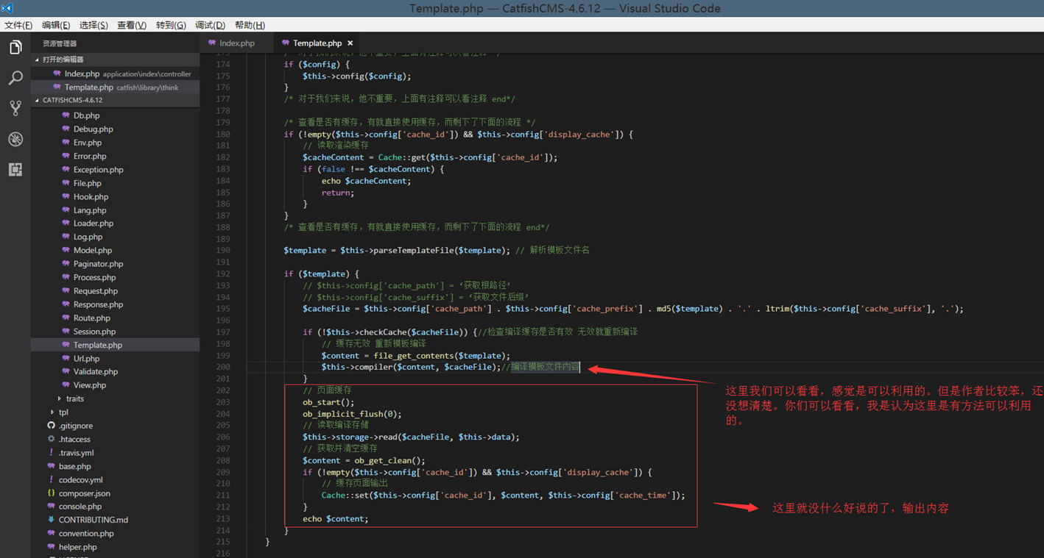Open the Explorer view in activity bar

(x=15, y=48)
